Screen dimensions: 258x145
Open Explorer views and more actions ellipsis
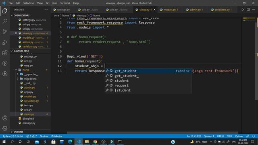pos(46,10)
